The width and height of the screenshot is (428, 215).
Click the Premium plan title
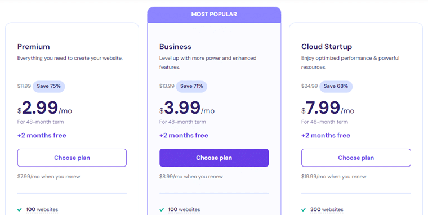coord(34,47)
